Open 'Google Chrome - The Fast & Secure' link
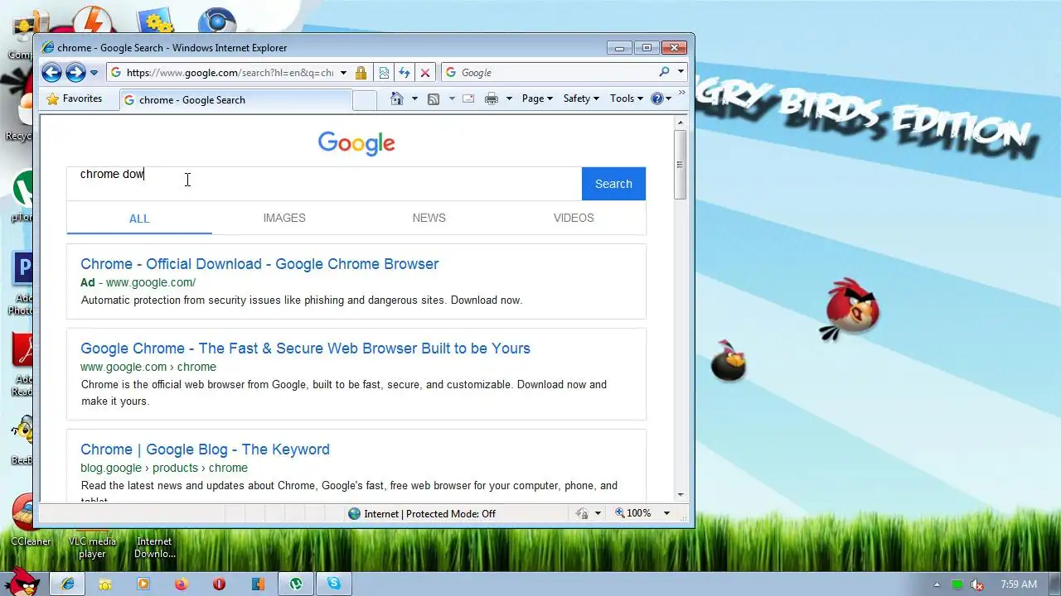Image resolution: width=1061 pixels, height=596 pixels. 305,348
